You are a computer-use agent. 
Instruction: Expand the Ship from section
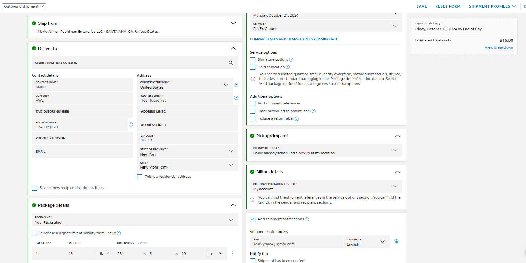233,23
